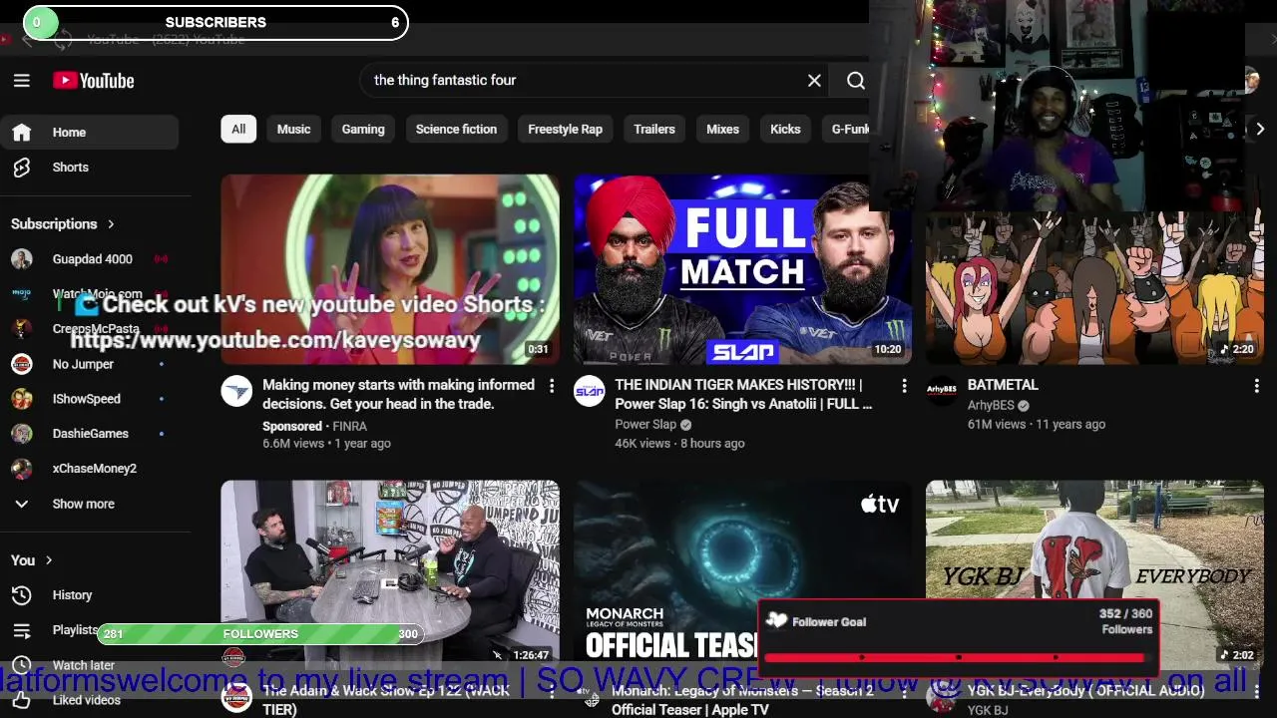
Task: Open the FINRA sponsored video thumbnail
Action: [x=390, y=269]
